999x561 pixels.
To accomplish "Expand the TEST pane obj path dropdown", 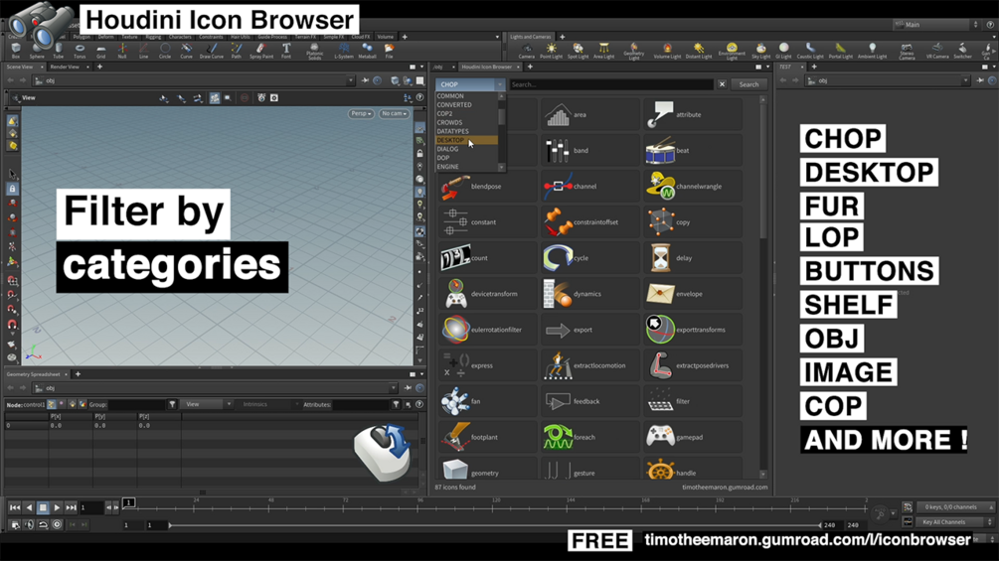I will click(x=966, y=80).
